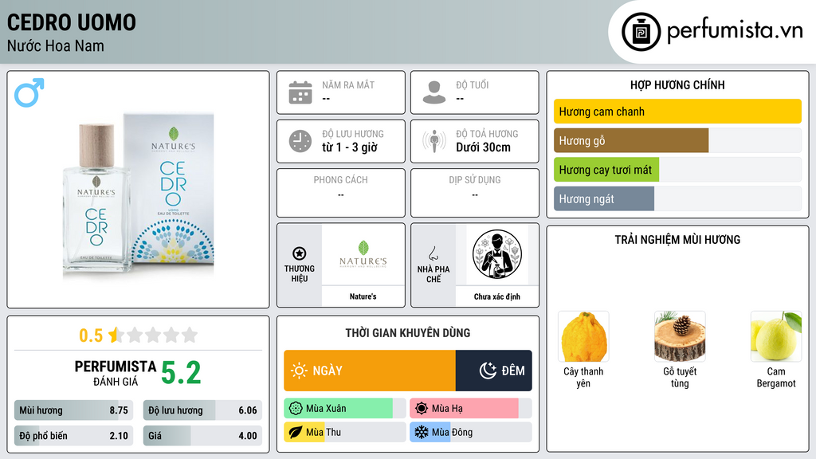Click the sun icon in Ngày bar
Screen dimensions: 816x459
300,371
